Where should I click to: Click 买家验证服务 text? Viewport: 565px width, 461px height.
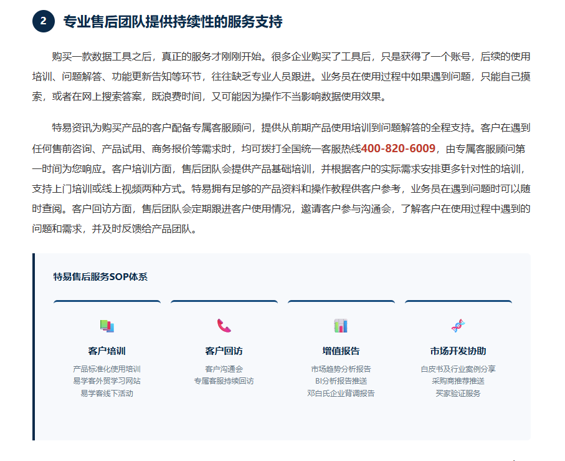point(458,393)
